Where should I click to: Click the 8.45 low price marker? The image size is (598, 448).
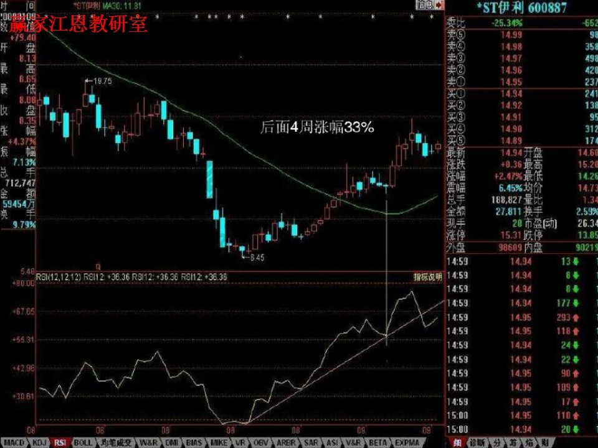pos(257,257)
